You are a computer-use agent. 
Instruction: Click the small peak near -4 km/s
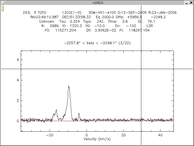(x=79, y=114)
